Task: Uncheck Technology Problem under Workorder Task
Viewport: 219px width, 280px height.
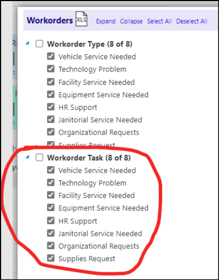Action: (51, 183)
